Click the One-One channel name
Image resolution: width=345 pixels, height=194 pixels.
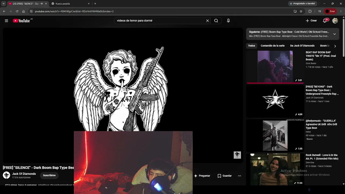tap(310, 162)
